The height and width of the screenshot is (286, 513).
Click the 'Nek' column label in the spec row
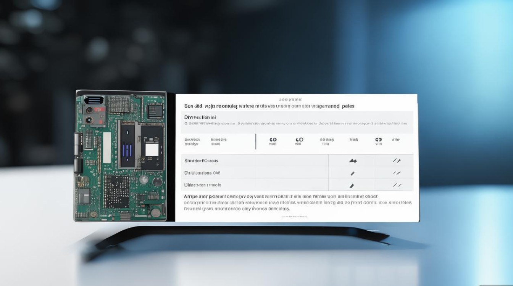pos(354,140)
